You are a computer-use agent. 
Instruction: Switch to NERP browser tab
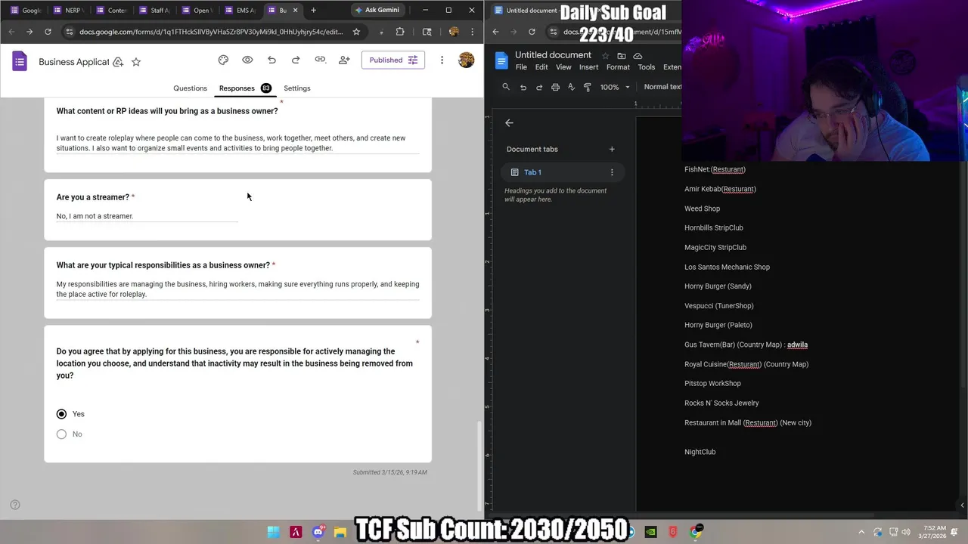[x=67, y=11]
